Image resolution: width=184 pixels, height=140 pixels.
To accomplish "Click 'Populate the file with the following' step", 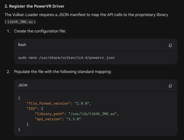I will 63,71.
